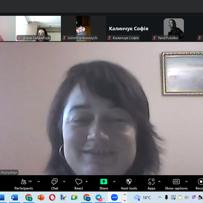Open Opera browser from taskbar

[x=52, y=198]
